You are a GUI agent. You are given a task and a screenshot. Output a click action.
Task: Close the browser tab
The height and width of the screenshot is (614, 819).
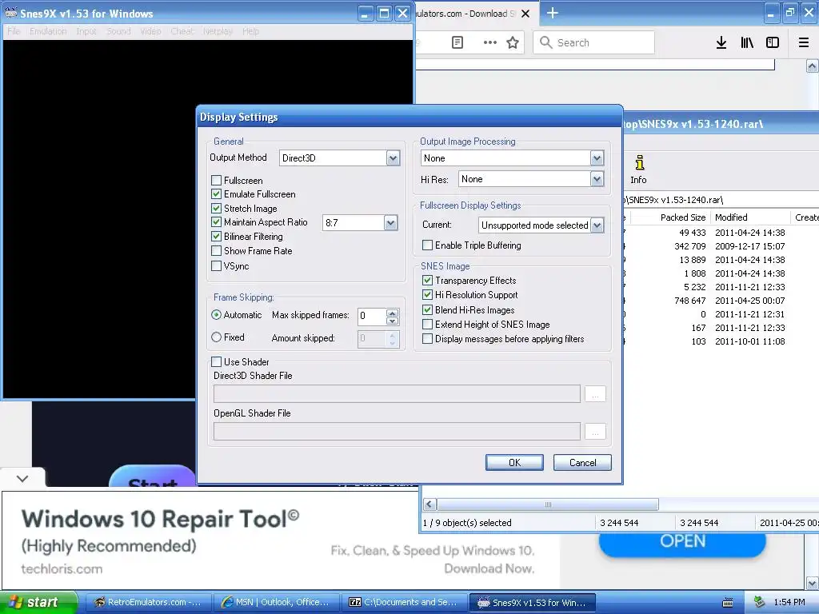[525, 14]
